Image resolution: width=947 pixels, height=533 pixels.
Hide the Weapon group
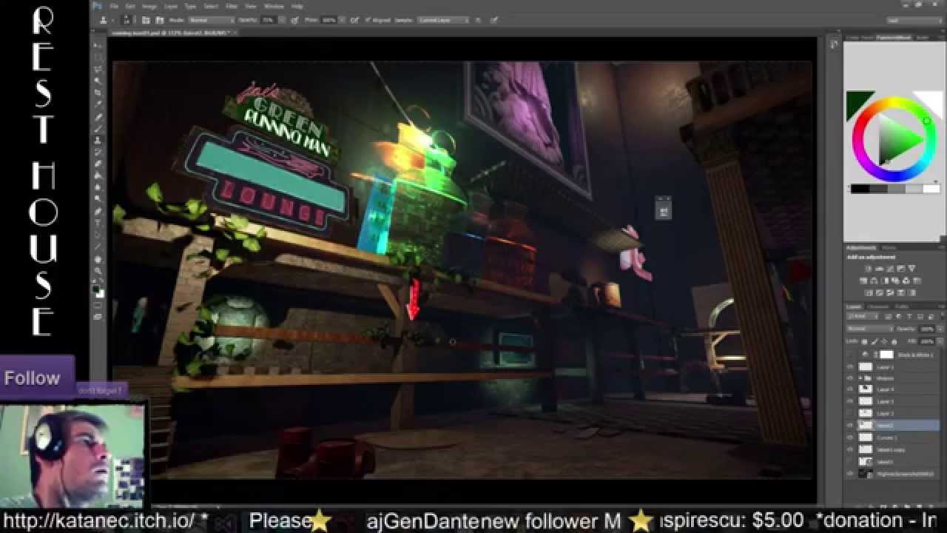point(849,378)
